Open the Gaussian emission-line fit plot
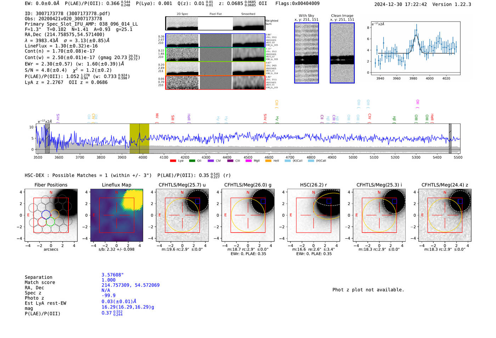496x338 pixels. pos(415,48)
